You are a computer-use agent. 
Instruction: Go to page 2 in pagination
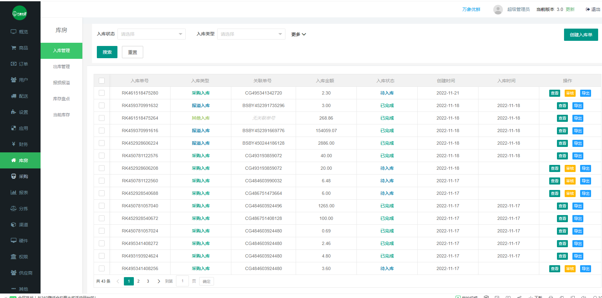[138, 281]
